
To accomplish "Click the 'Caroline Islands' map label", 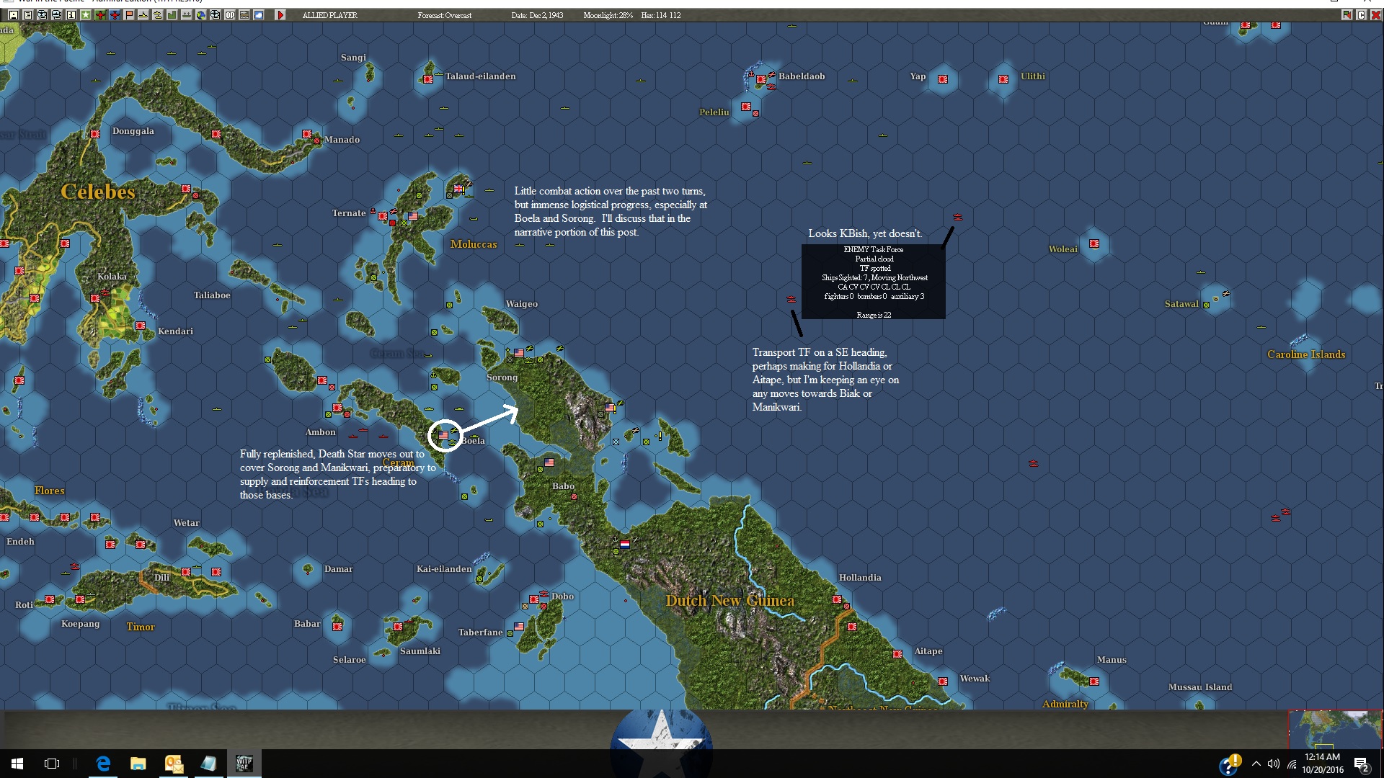I will point(1306,354).
